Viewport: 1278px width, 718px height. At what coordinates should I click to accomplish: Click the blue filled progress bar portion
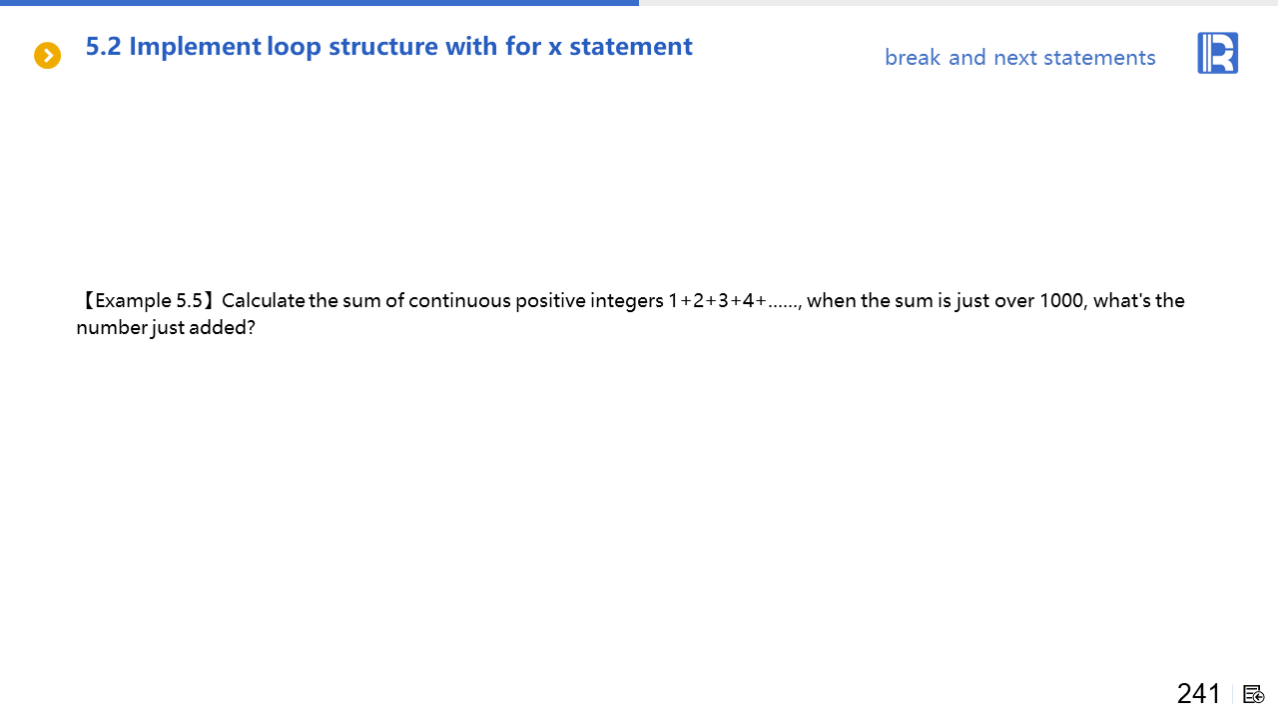point(319,3)
